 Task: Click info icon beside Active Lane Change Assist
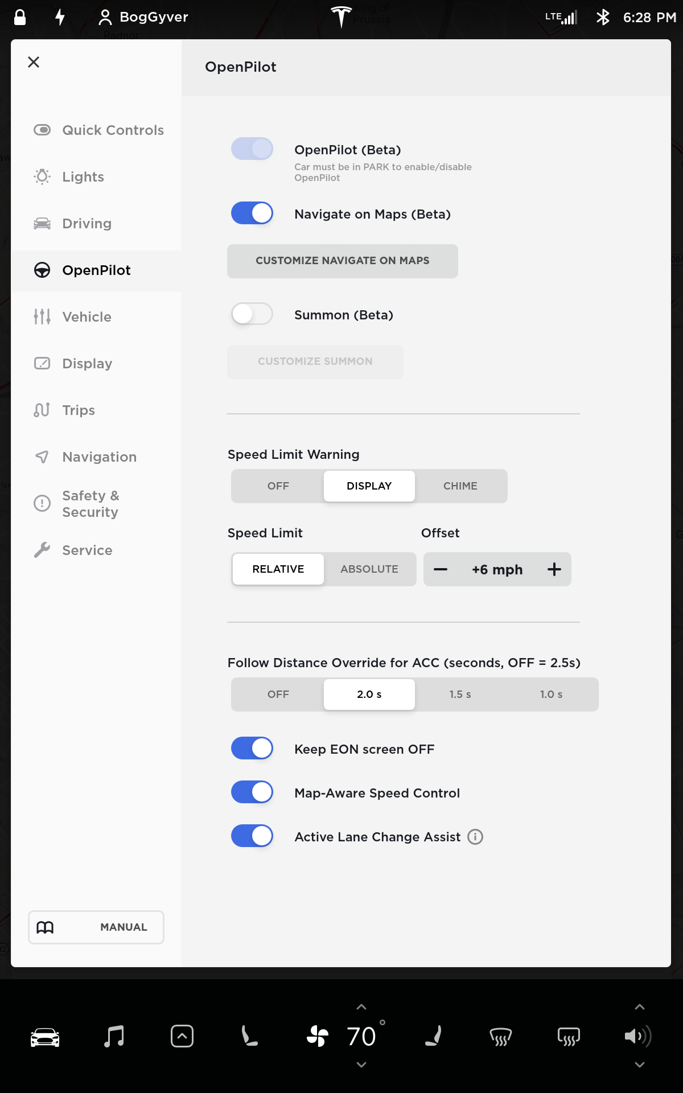pos(475,837)
